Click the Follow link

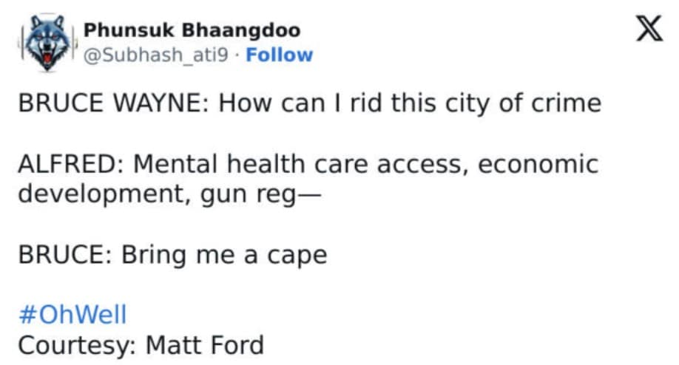tap(279, 55)
